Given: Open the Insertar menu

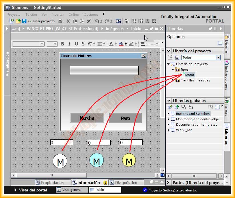Looking at the screenshot, I should tap(57, 15).
